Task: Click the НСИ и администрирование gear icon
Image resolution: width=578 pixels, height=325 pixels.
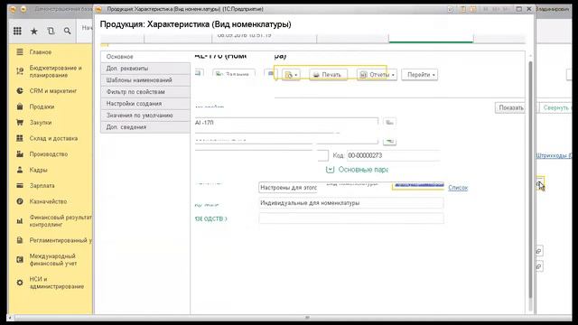Action: (20, 283)
